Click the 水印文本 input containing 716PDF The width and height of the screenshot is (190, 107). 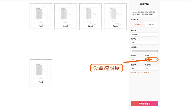coord(145,34)
